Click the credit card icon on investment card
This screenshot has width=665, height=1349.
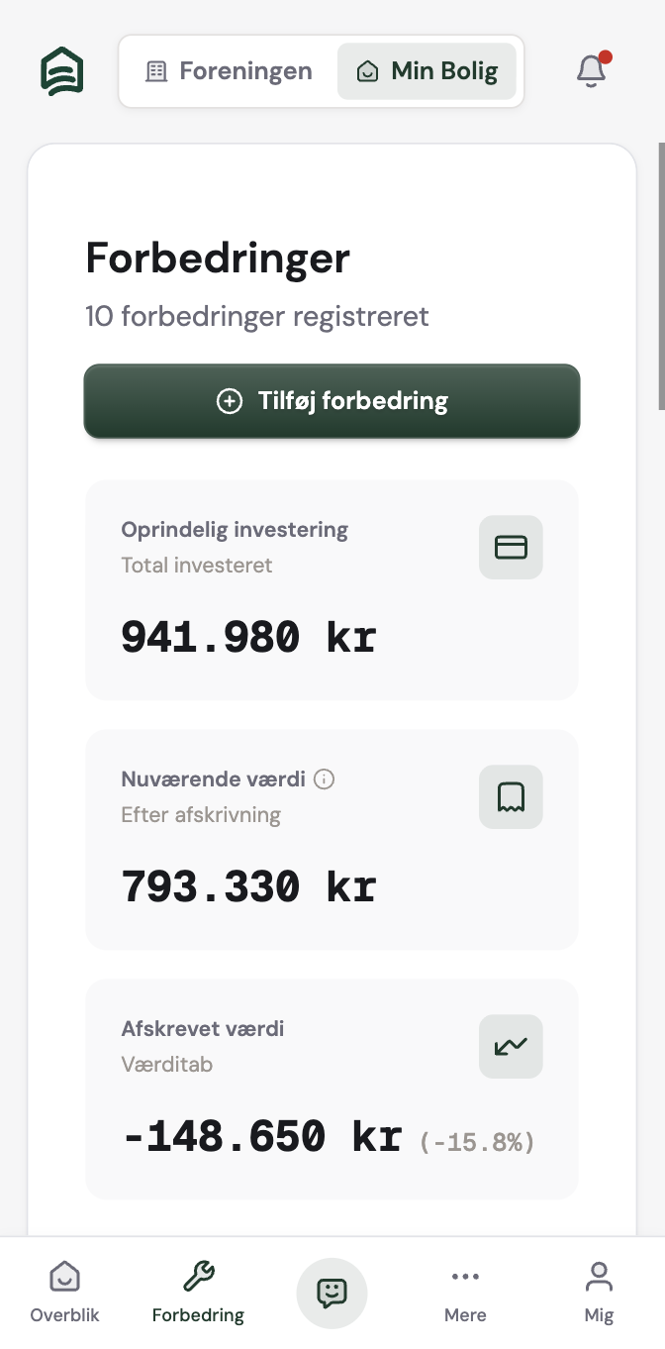pyautogui.click(x=511, y=548)
